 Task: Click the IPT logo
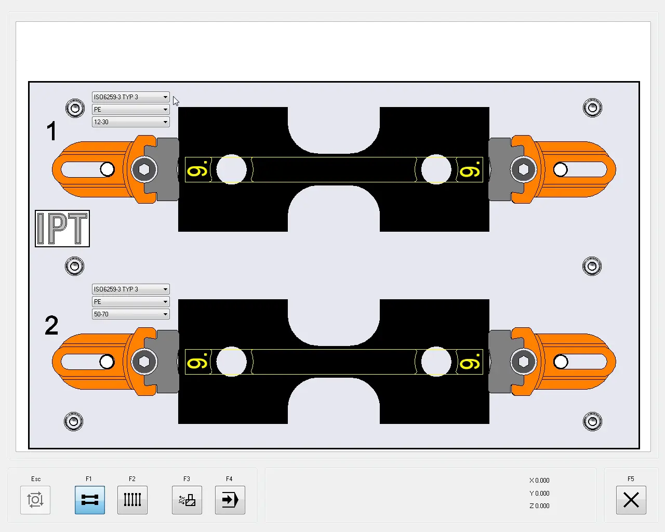[x=62, y=229]
